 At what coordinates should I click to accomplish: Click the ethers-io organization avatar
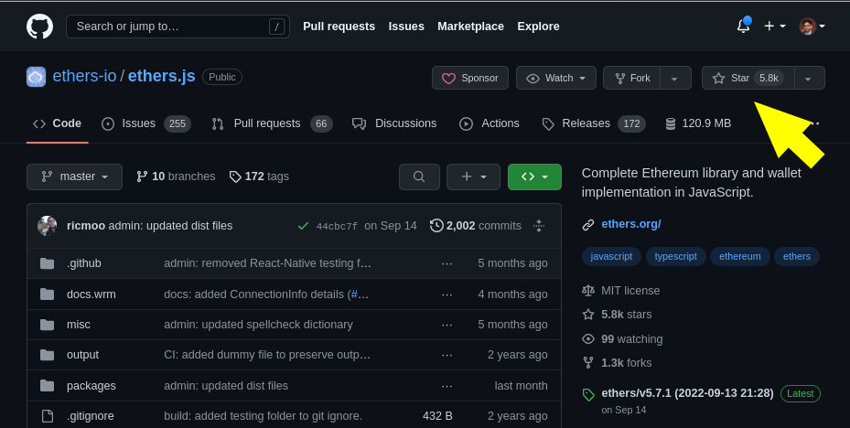pos(36,77)
